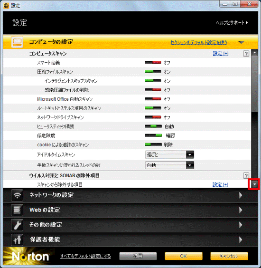Open アイドルタイムスキャン dropdown

pos(169,155)
